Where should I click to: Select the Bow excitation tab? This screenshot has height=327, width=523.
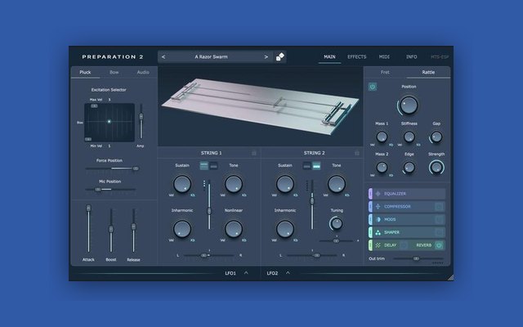pos(114,72)
